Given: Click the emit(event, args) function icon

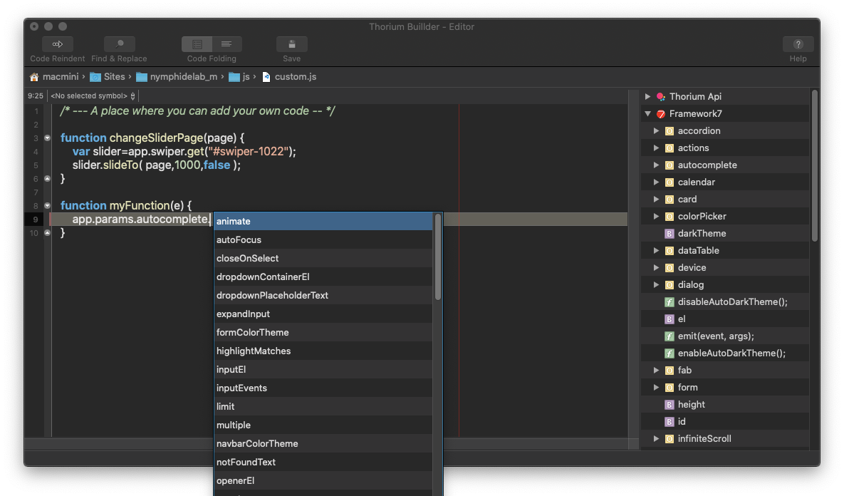Looking at the screenshot, I should [x=669, y=336].
